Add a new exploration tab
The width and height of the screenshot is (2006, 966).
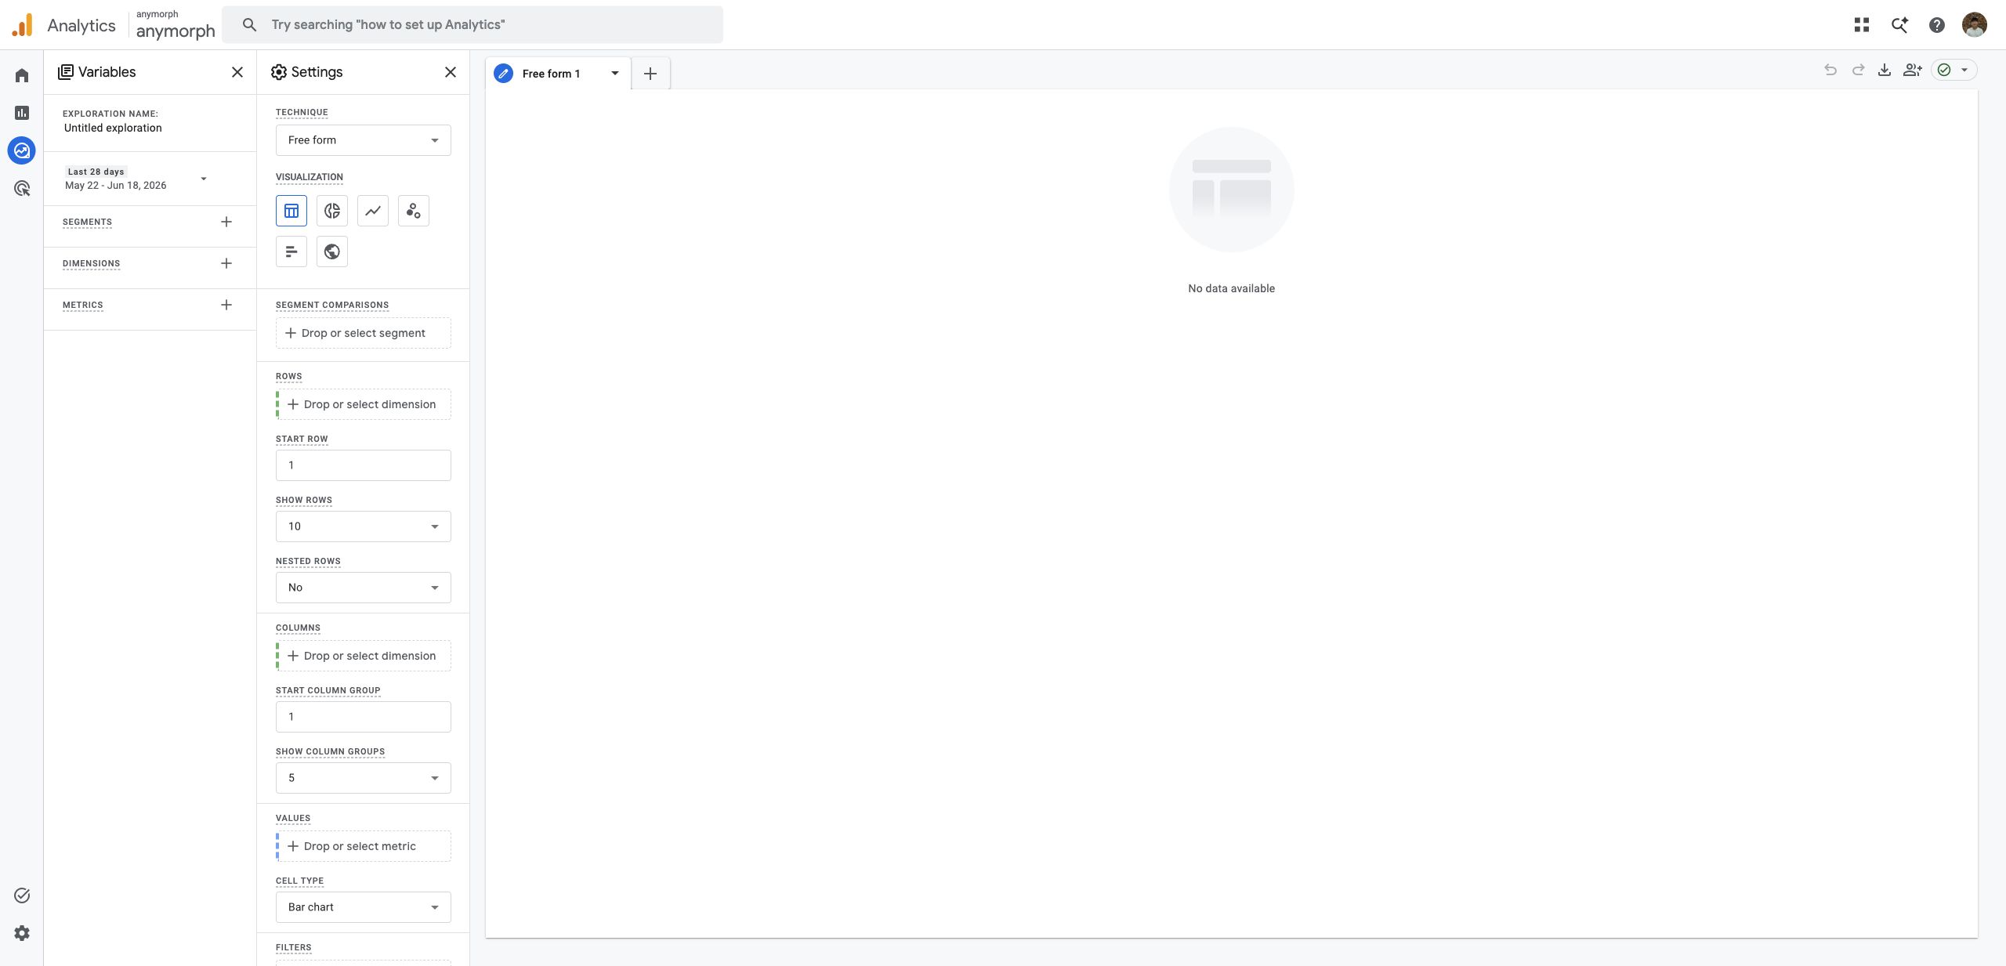[650, 74]
